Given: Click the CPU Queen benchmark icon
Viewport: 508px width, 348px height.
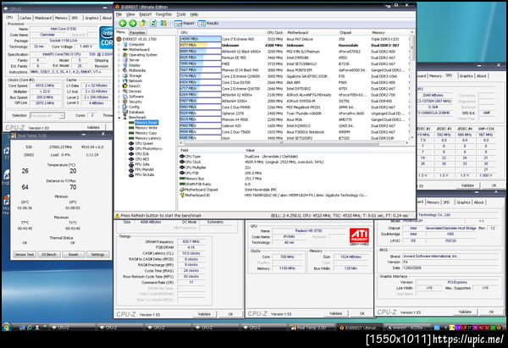Looking at the screenshot, I should tap(131, 143).
